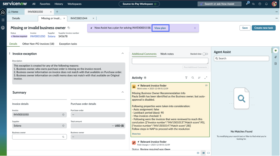The height and width of the screenshot is (156, 280).
Task: Open the INV0001050 invoice link
Action: [x=38, y=36]
